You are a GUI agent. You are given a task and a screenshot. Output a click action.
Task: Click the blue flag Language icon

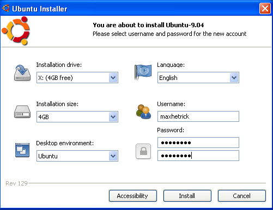[143, 72]
